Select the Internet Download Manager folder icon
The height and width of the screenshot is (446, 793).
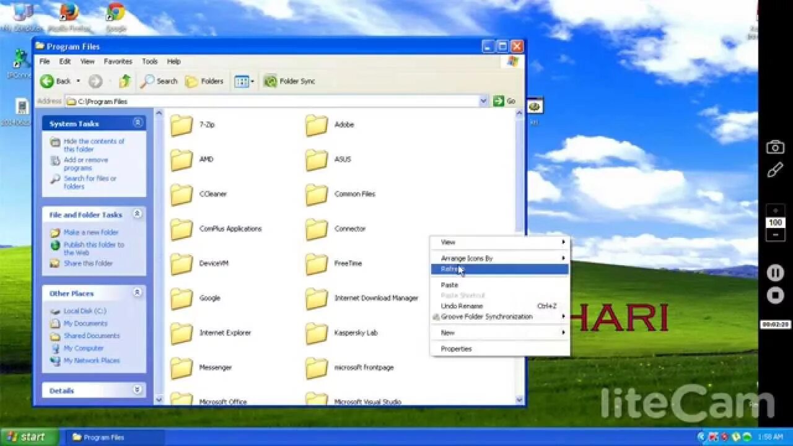click(317, 298)
